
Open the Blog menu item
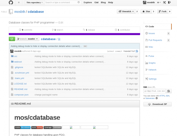point(103,2)
